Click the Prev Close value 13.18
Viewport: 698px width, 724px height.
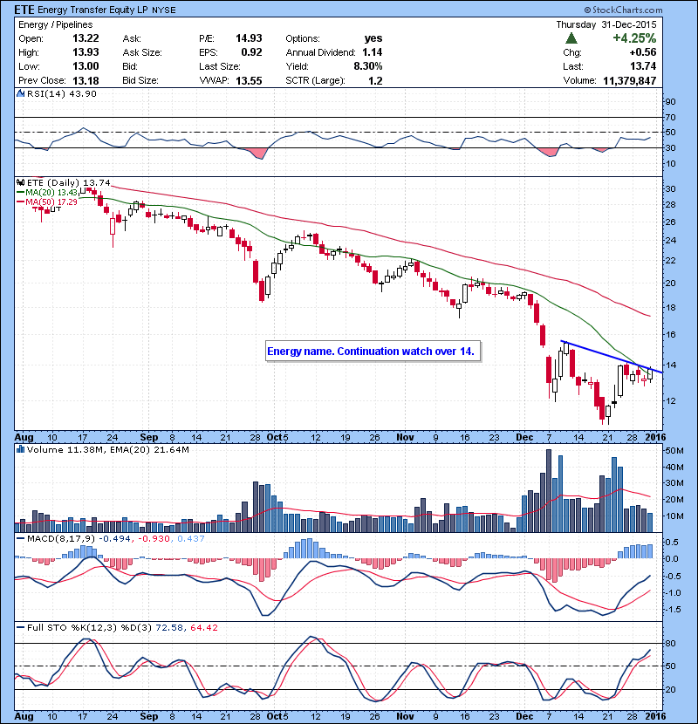click(x=86, y=80)
